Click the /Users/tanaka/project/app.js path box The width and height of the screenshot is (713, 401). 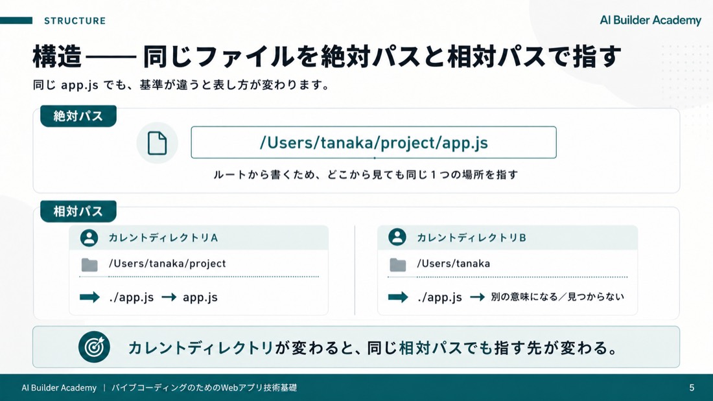pyautogui.click(x=373, y=143)
